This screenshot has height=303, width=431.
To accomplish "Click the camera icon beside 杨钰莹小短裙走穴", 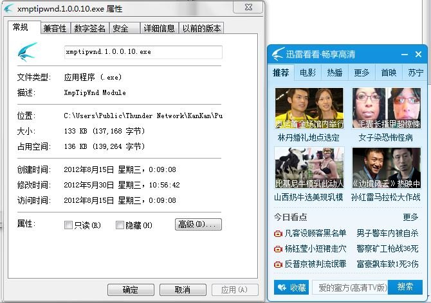I will click(x=278, y=249).
